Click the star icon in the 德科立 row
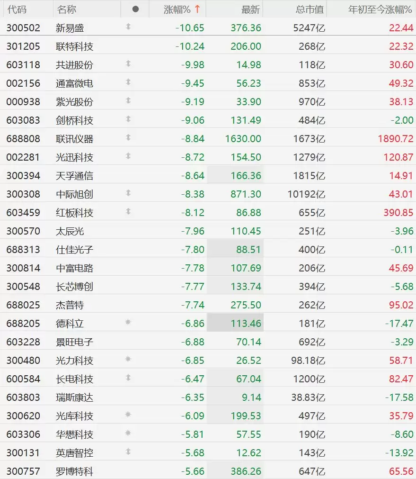 [128, 322]
